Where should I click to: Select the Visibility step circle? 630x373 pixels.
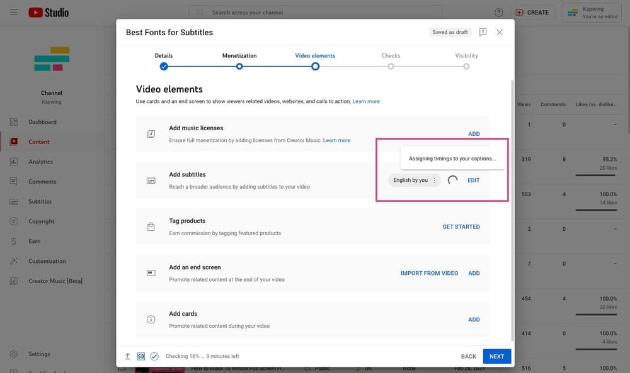tap(466, 65)
